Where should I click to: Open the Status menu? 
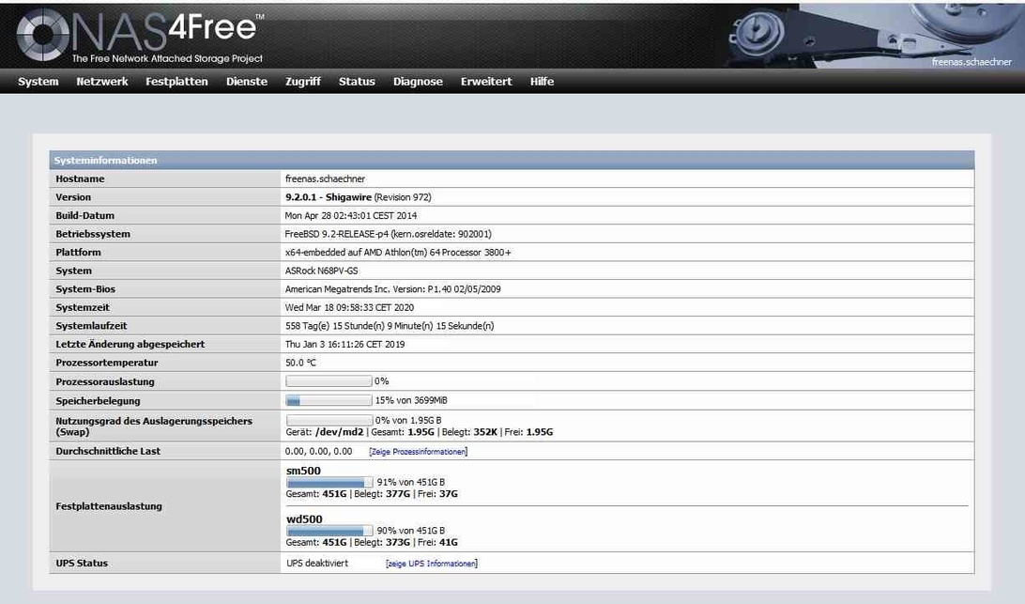[x=357, y=82]
